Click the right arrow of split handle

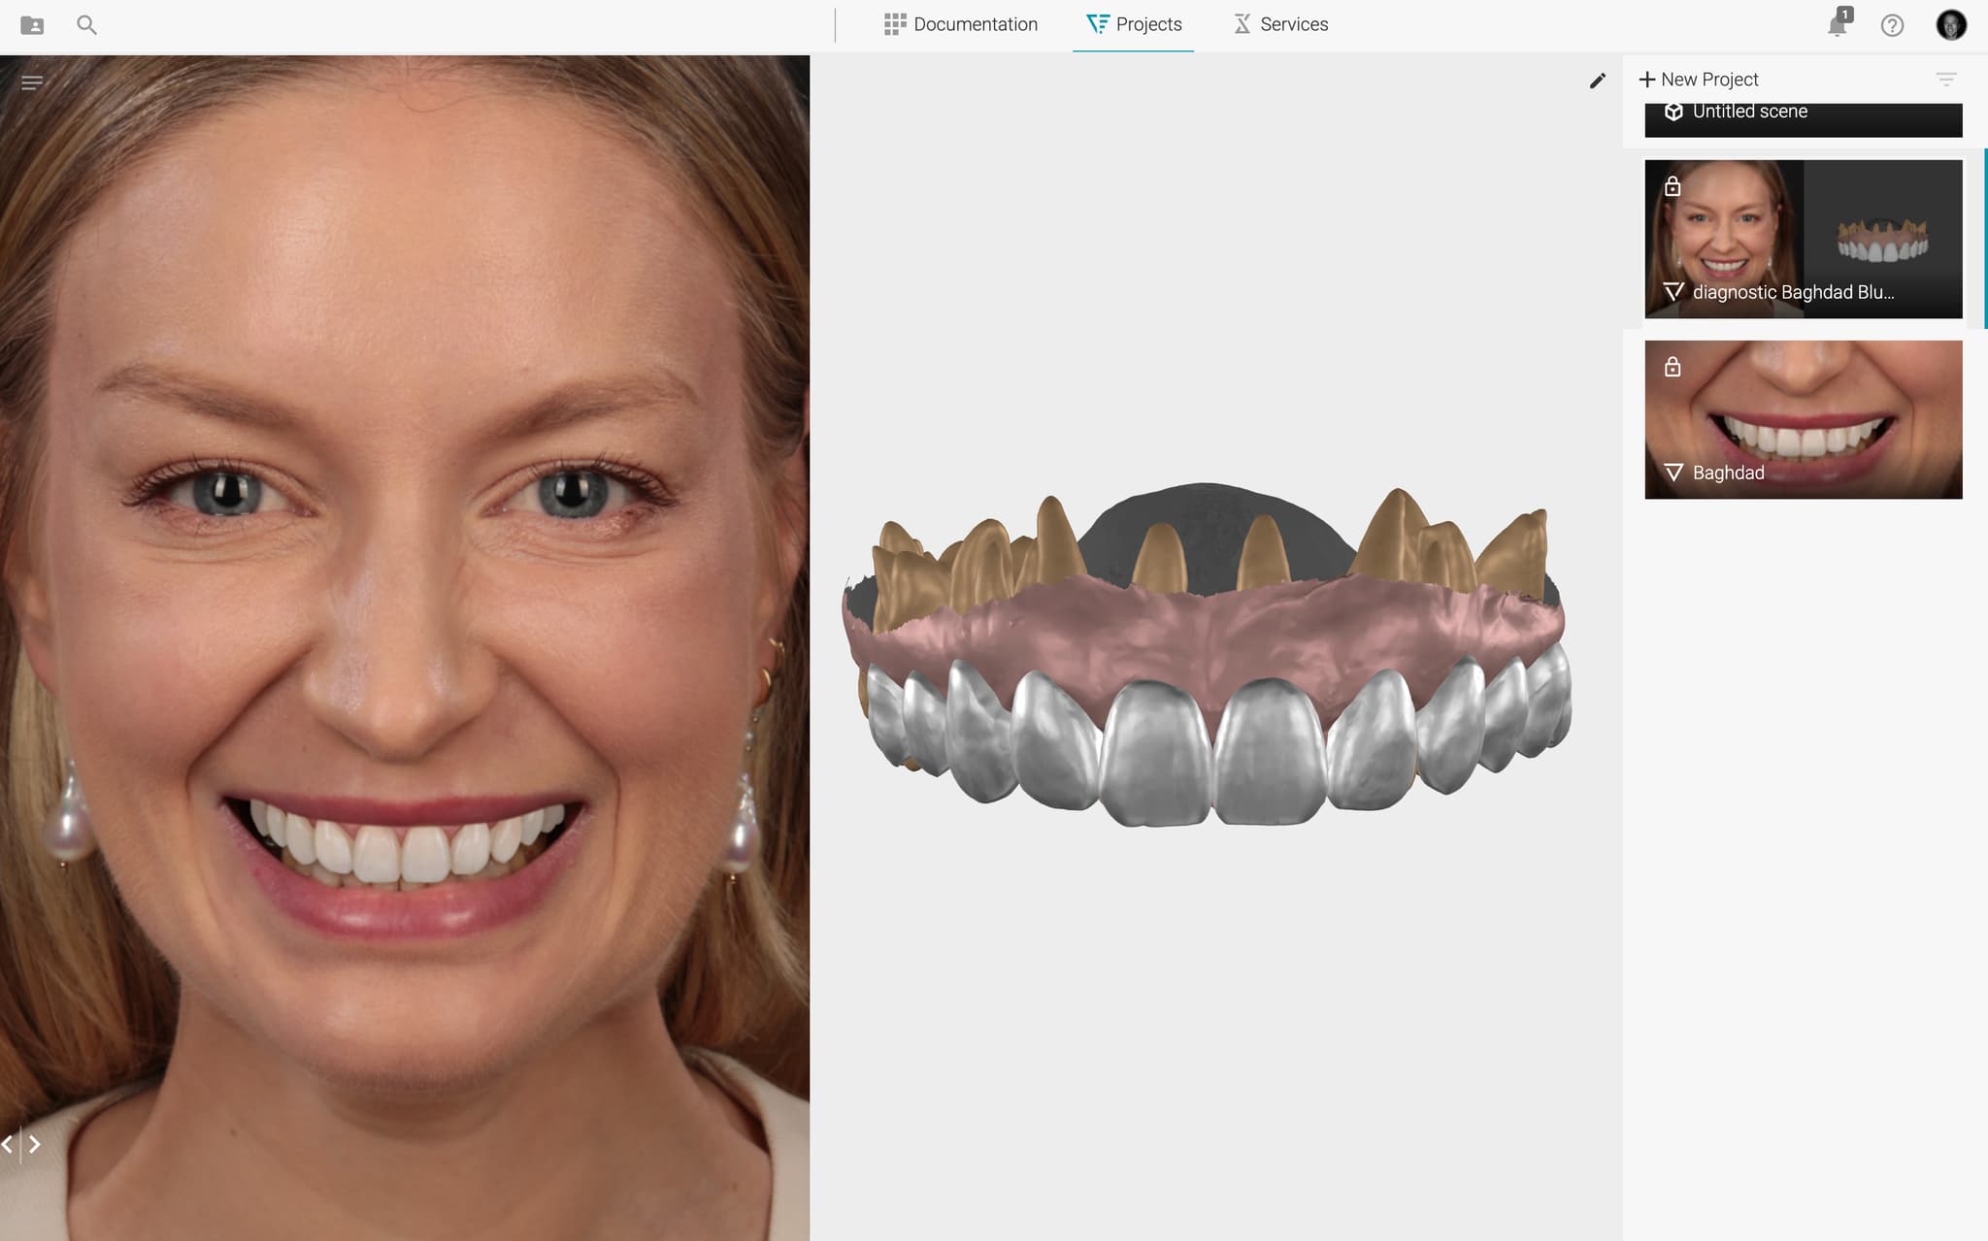tap(35, 1144)
